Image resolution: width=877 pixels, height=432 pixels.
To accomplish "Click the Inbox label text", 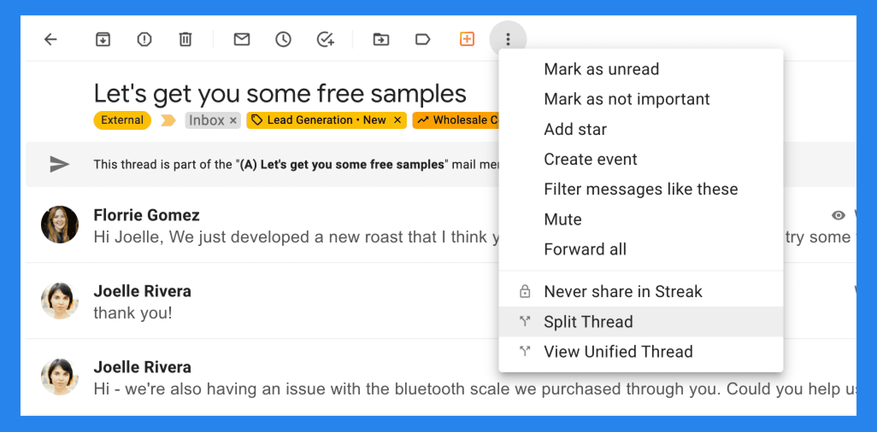I will [206, 120].
